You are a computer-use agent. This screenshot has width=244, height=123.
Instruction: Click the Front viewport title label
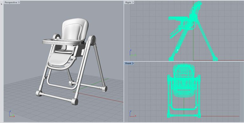(128, 64)
